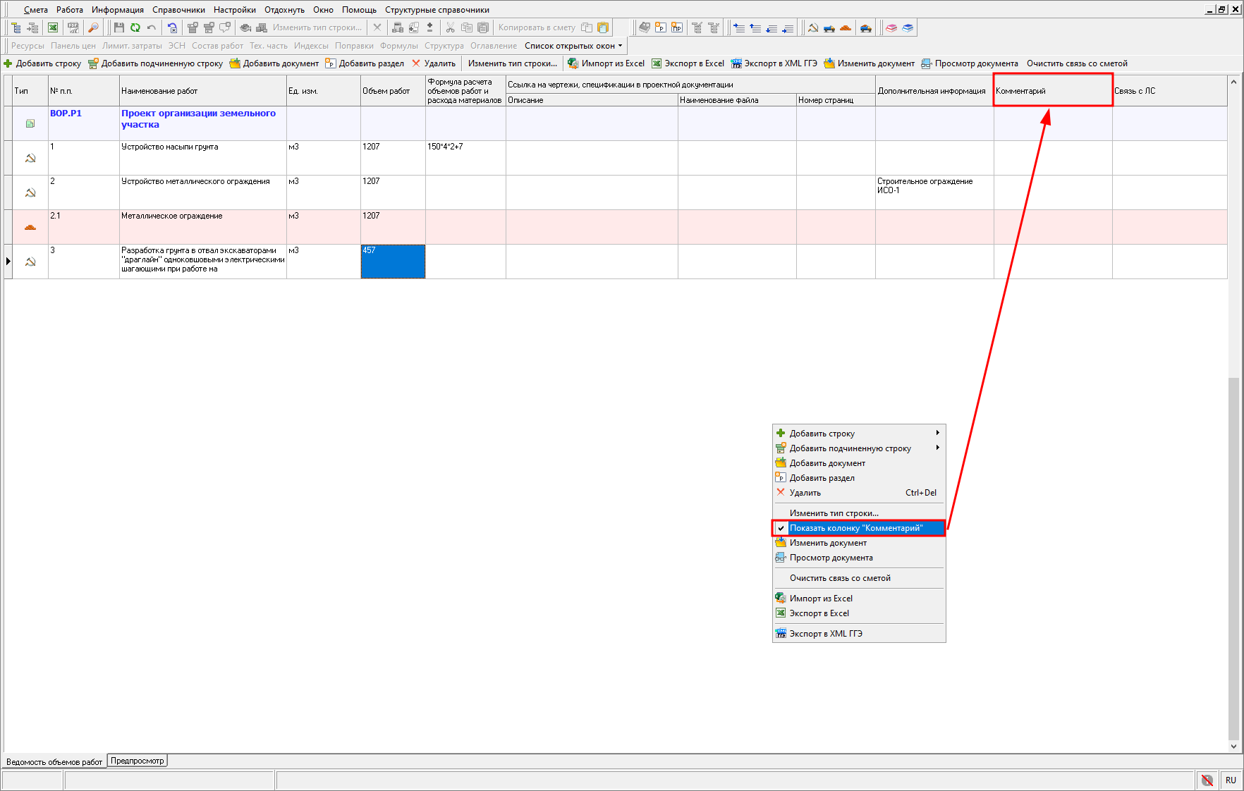Select the 'Объем работ' cell containing 457
The width and height of the screenshot is (1244, 791).
(393, 262)
